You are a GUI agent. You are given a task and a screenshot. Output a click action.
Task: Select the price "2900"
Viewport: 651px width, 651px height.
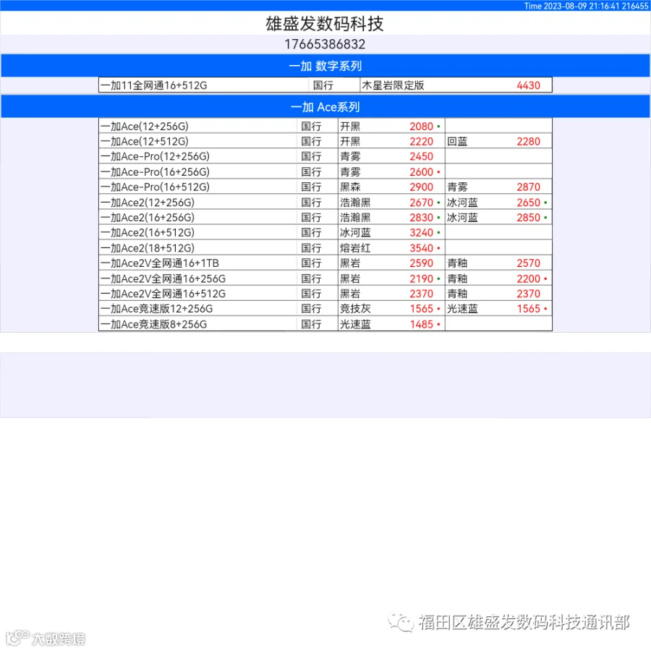[421, 187]
